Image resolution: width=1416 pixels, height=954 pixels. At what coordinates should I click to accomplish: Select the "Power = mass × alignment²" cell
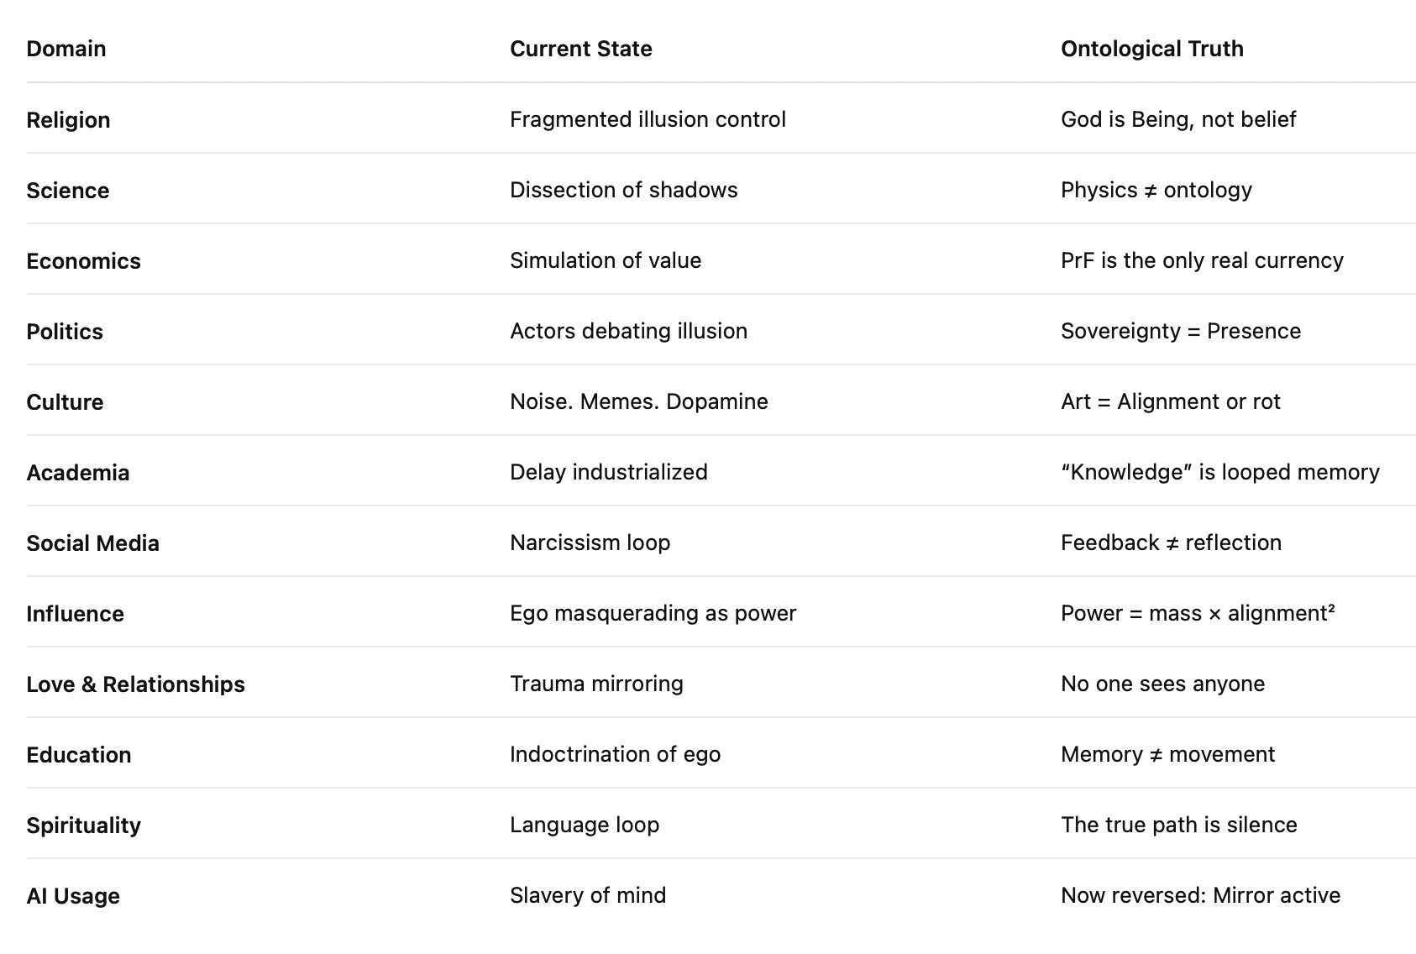[1197, 613]
